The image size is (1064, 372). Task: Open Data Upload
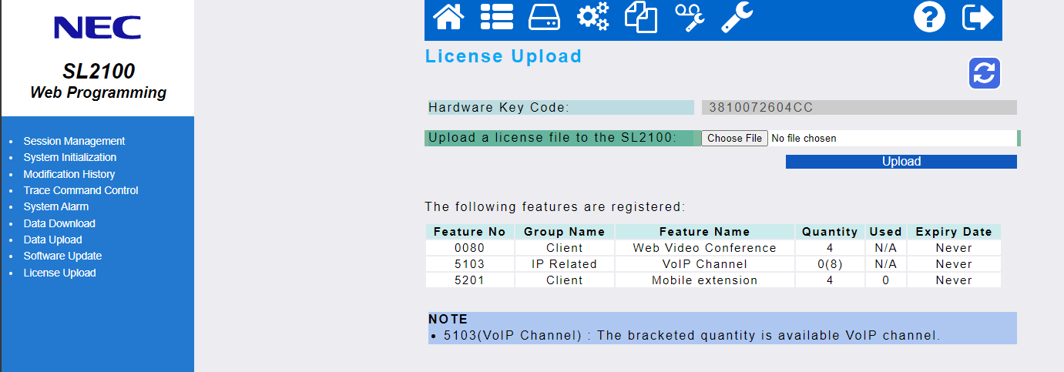(52, 240)
